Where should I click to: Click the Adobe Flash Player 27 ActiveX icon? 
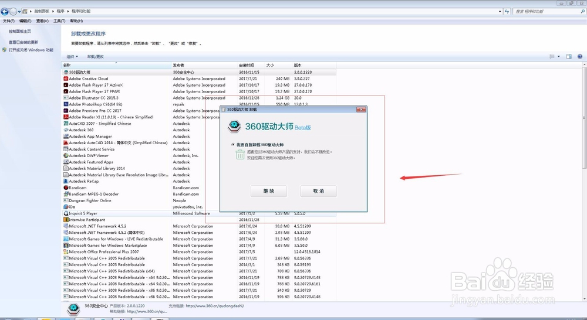pyautogui.click(x=66, y=85)
